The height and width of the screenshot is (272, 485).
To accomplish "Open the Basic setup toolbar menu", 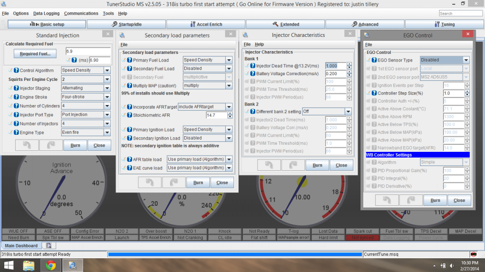I will [47, 24].
